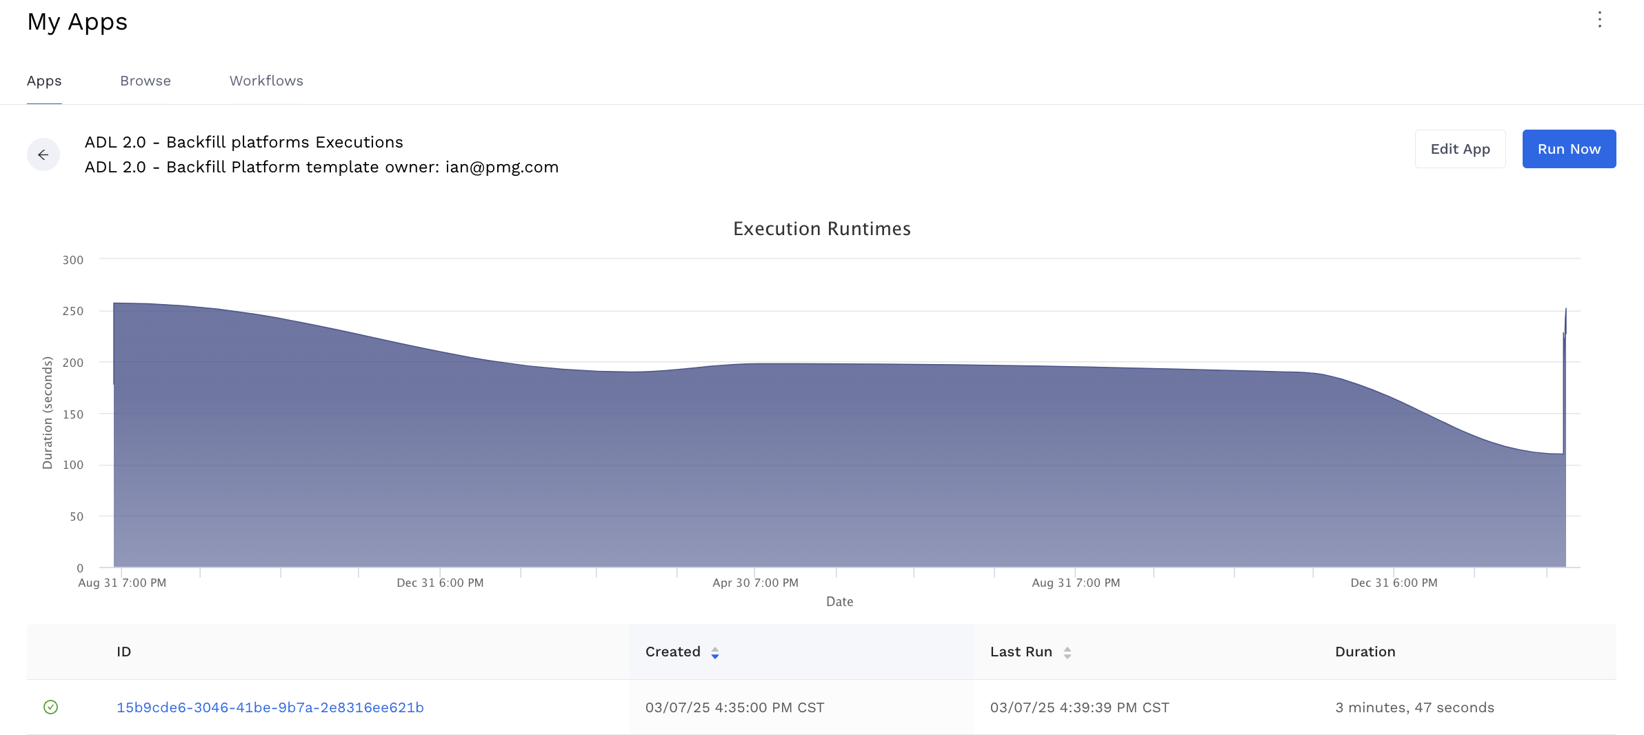Switch to the Browse tab
The image size is (1644, 735).
[x=146, y=81]
